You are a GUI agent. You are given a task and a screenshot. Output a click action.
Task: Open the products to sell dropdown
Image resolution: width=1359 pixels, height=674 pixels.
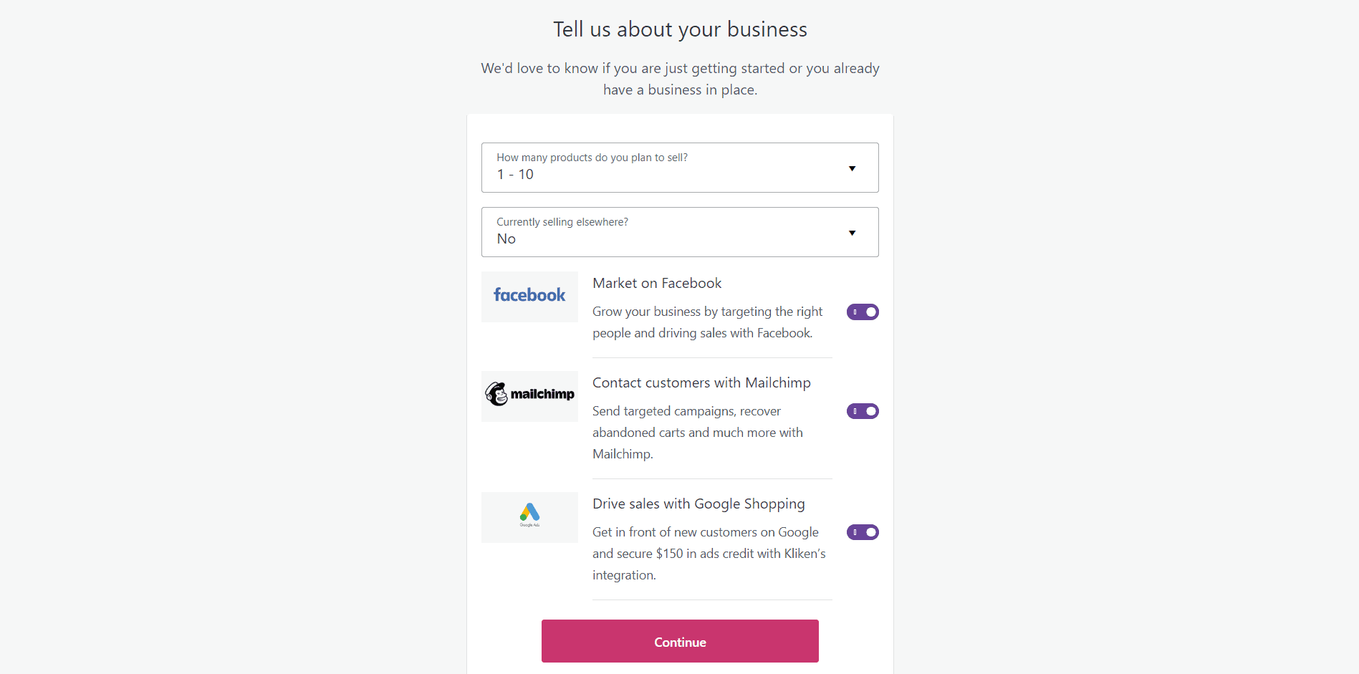point(679,168)
